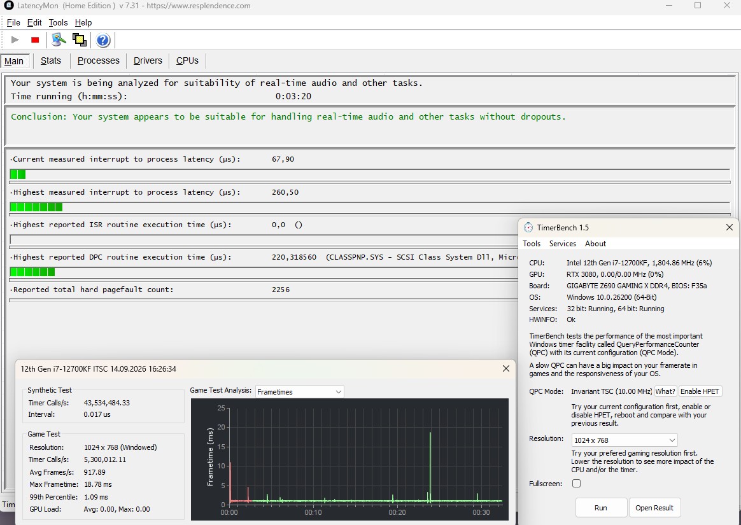The image size is (741, 525).
Task: Click the 99th Percentile 1.09 ms value
Action: click(x=95, y=497)
